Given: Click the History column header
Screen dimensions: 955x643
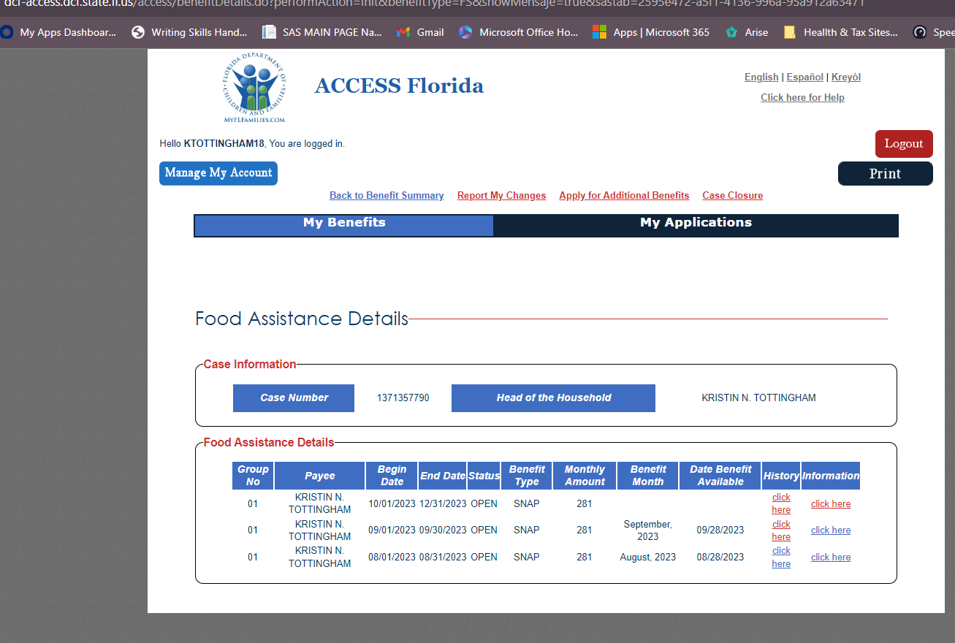Looking at the screenshot, I should pos(781,476).
